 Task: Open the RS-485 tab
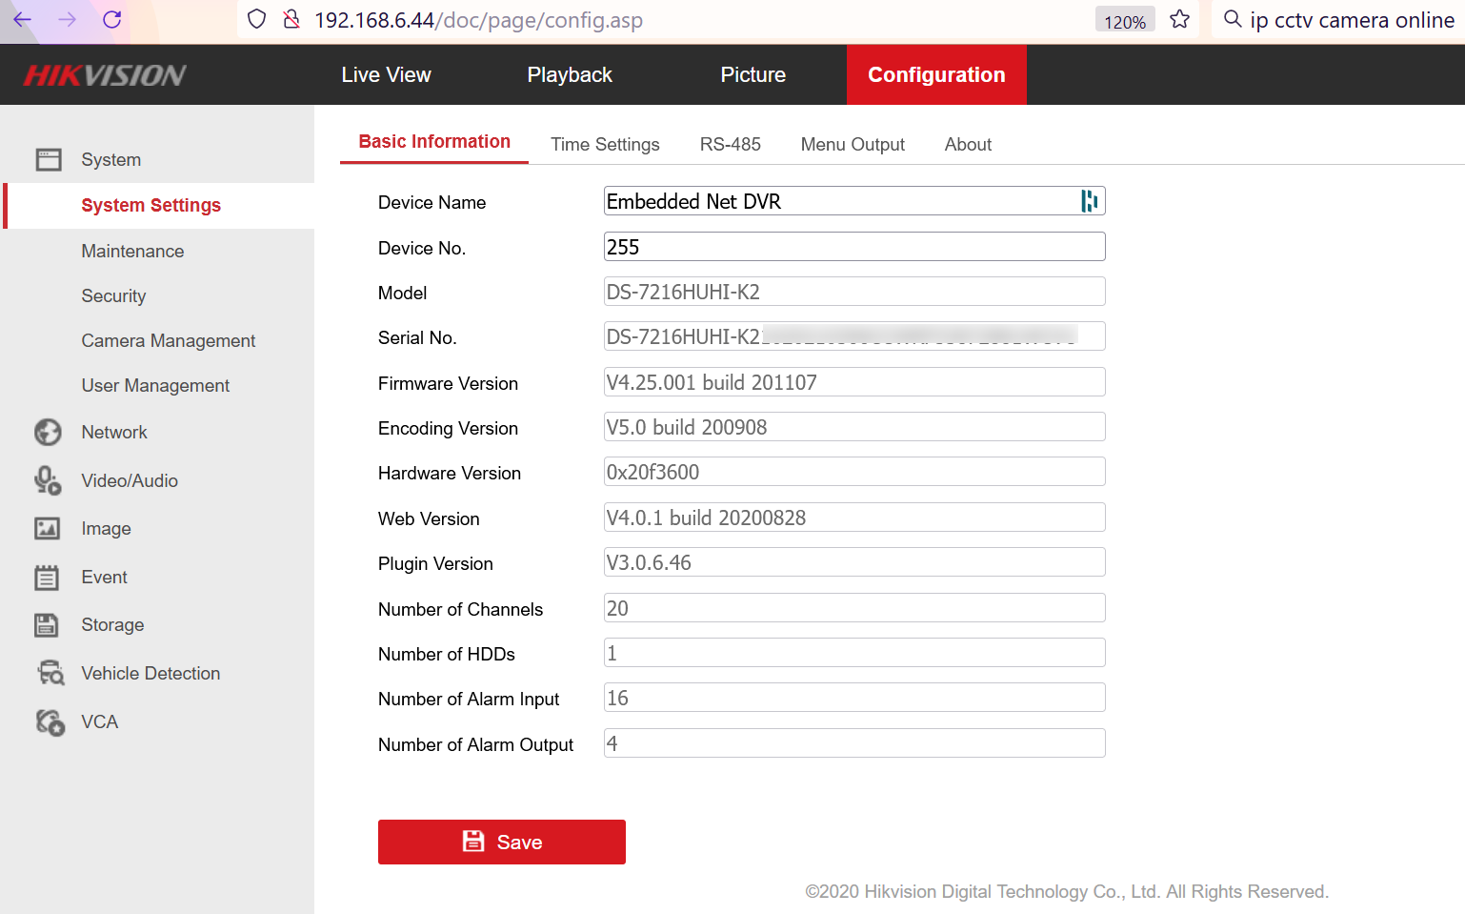coord(730,145)
